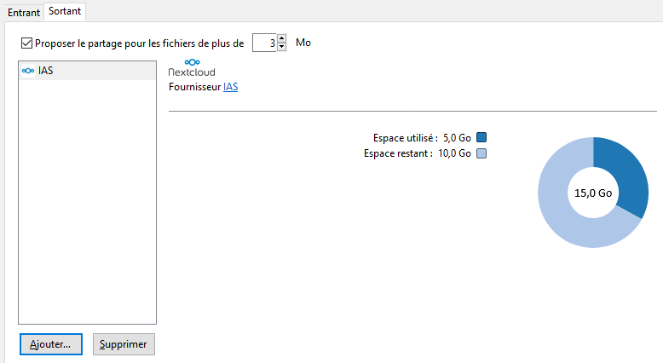Toggle the 'Proposer le partage' checkbox
Image resolution: width=663 pixels, height=363 pixels.
pos(26,43)
